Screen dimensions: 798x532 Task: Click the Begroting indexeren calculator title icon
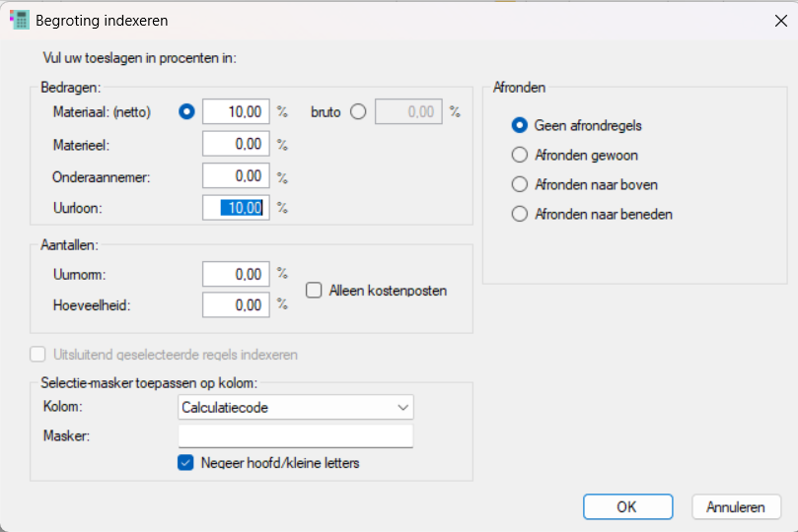point(19,20)
